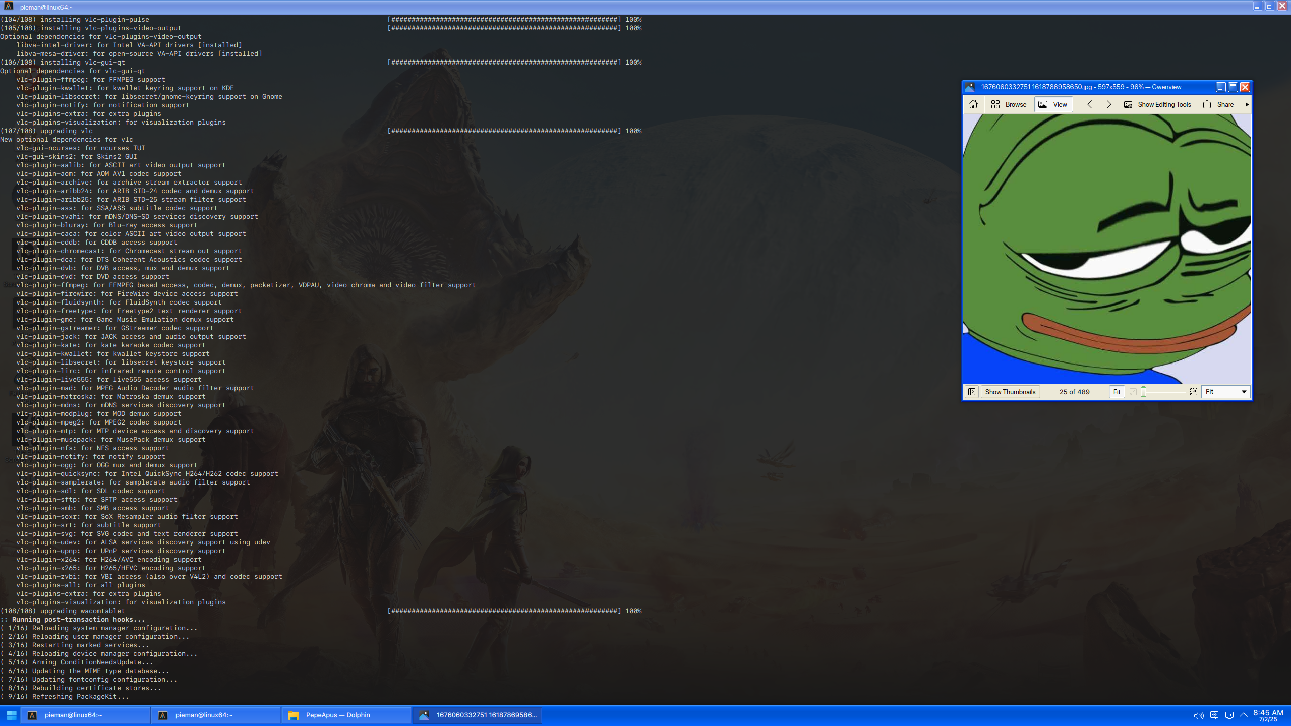Viewport: 1291px width, 726px height.
Task: Click the '25 of 489' image counter
Action: (1074, 392)
